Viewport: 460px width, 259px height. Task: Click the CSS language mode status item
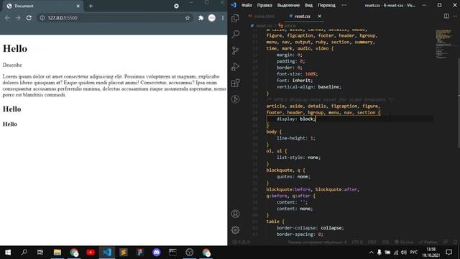click(385, 242)
